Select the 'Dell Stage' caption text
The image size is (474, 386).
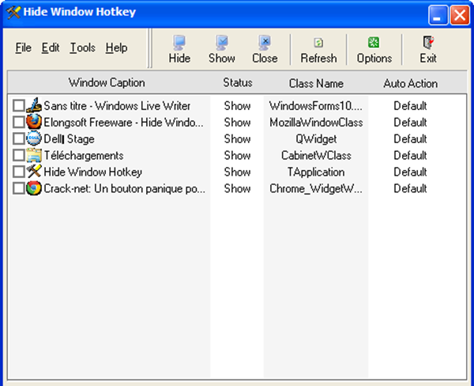click(x=69, y=139)
